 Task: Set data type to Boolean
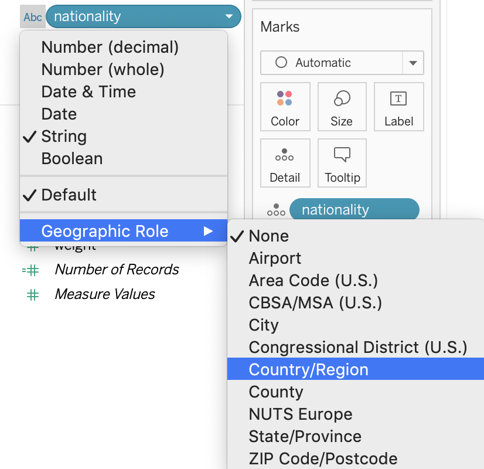click(71, 159)
